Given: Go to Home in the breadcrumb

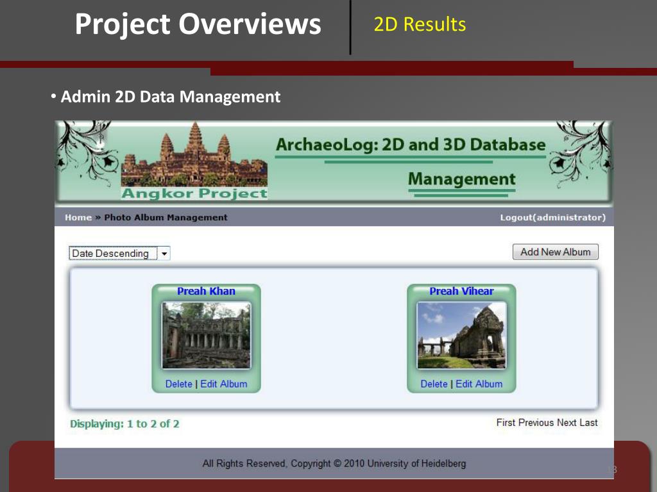Looking at the screenshot, I should pos(78,218).
